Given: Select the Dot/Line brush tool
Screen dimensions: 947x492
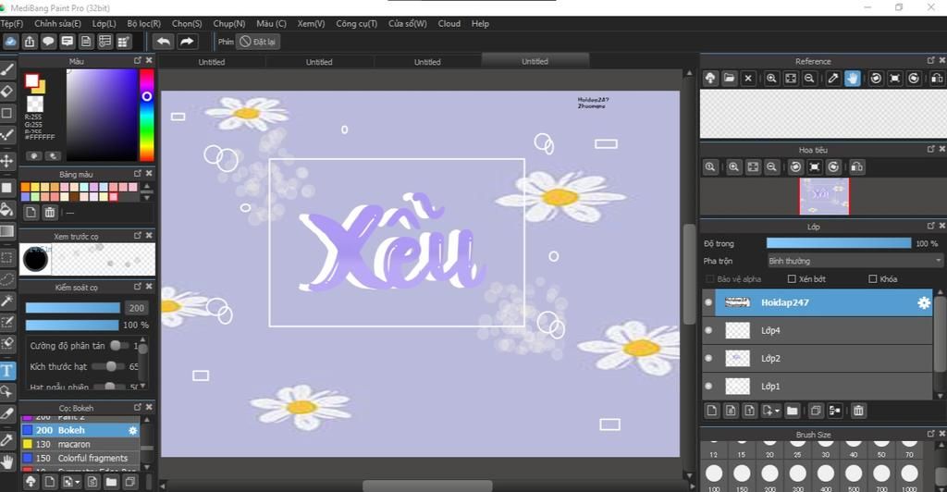Looking at the screenshot, I should 7,135.
